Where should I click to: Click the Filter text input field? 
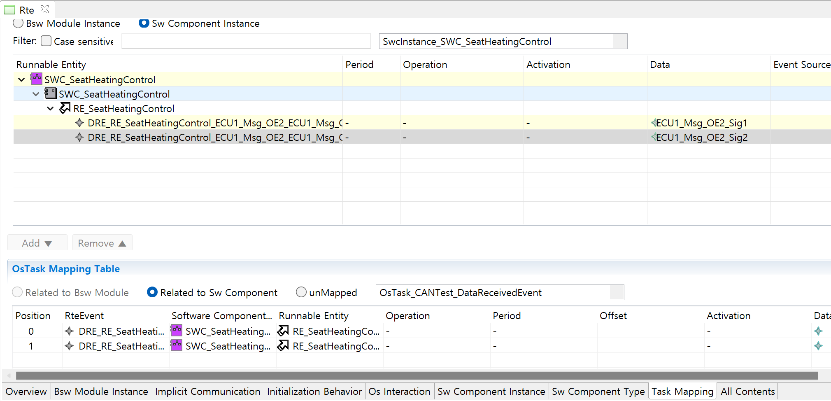click(x=246, y=41)
